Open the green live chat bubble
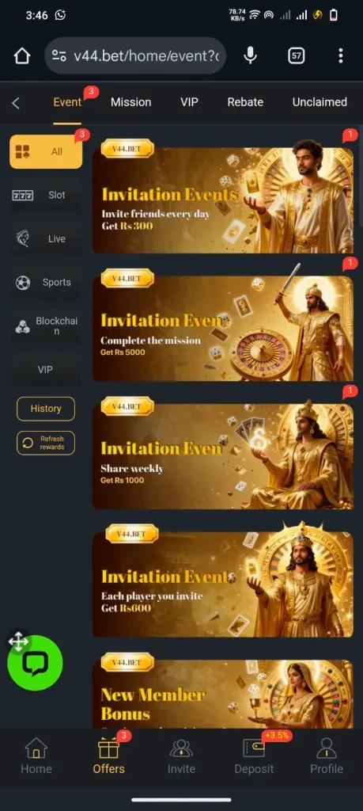 [x=35, y=663]
